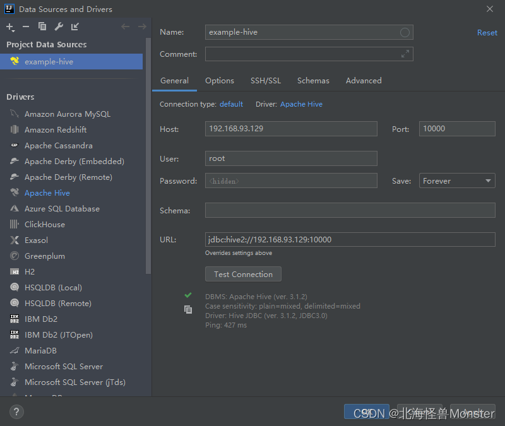Focus the Host input field

(x=291, y=129)
